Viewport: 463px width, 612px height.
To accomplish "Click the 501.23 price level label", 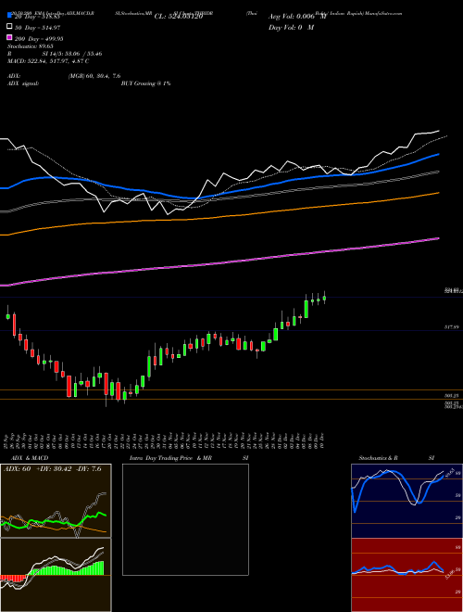I will pos(450,396).
